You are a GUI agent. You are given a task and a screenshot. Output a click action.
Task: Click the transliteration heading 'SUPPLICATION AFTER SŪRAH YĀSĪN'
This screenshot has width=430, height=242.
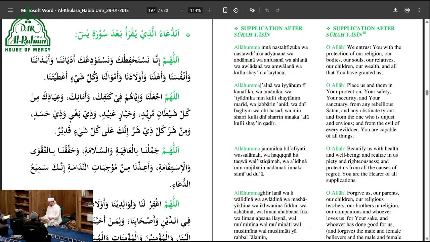click(268, 31)
